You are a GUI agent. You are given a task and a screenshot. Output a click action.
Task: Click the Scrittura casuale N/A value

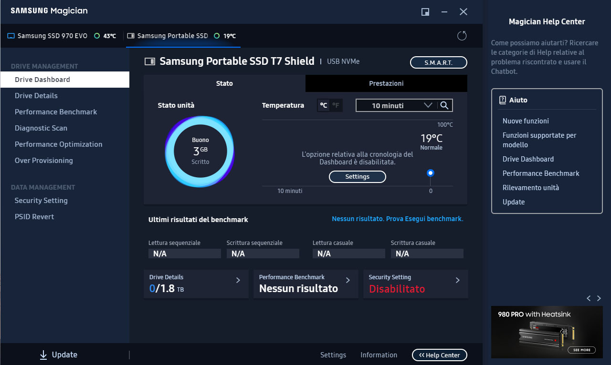tap(427, 253)
